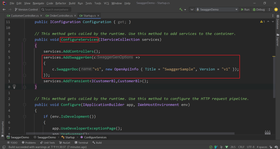Open the SwaggerDemo run configuration dropdown
This screenshot has width=280, height=149.
(217, 10)
